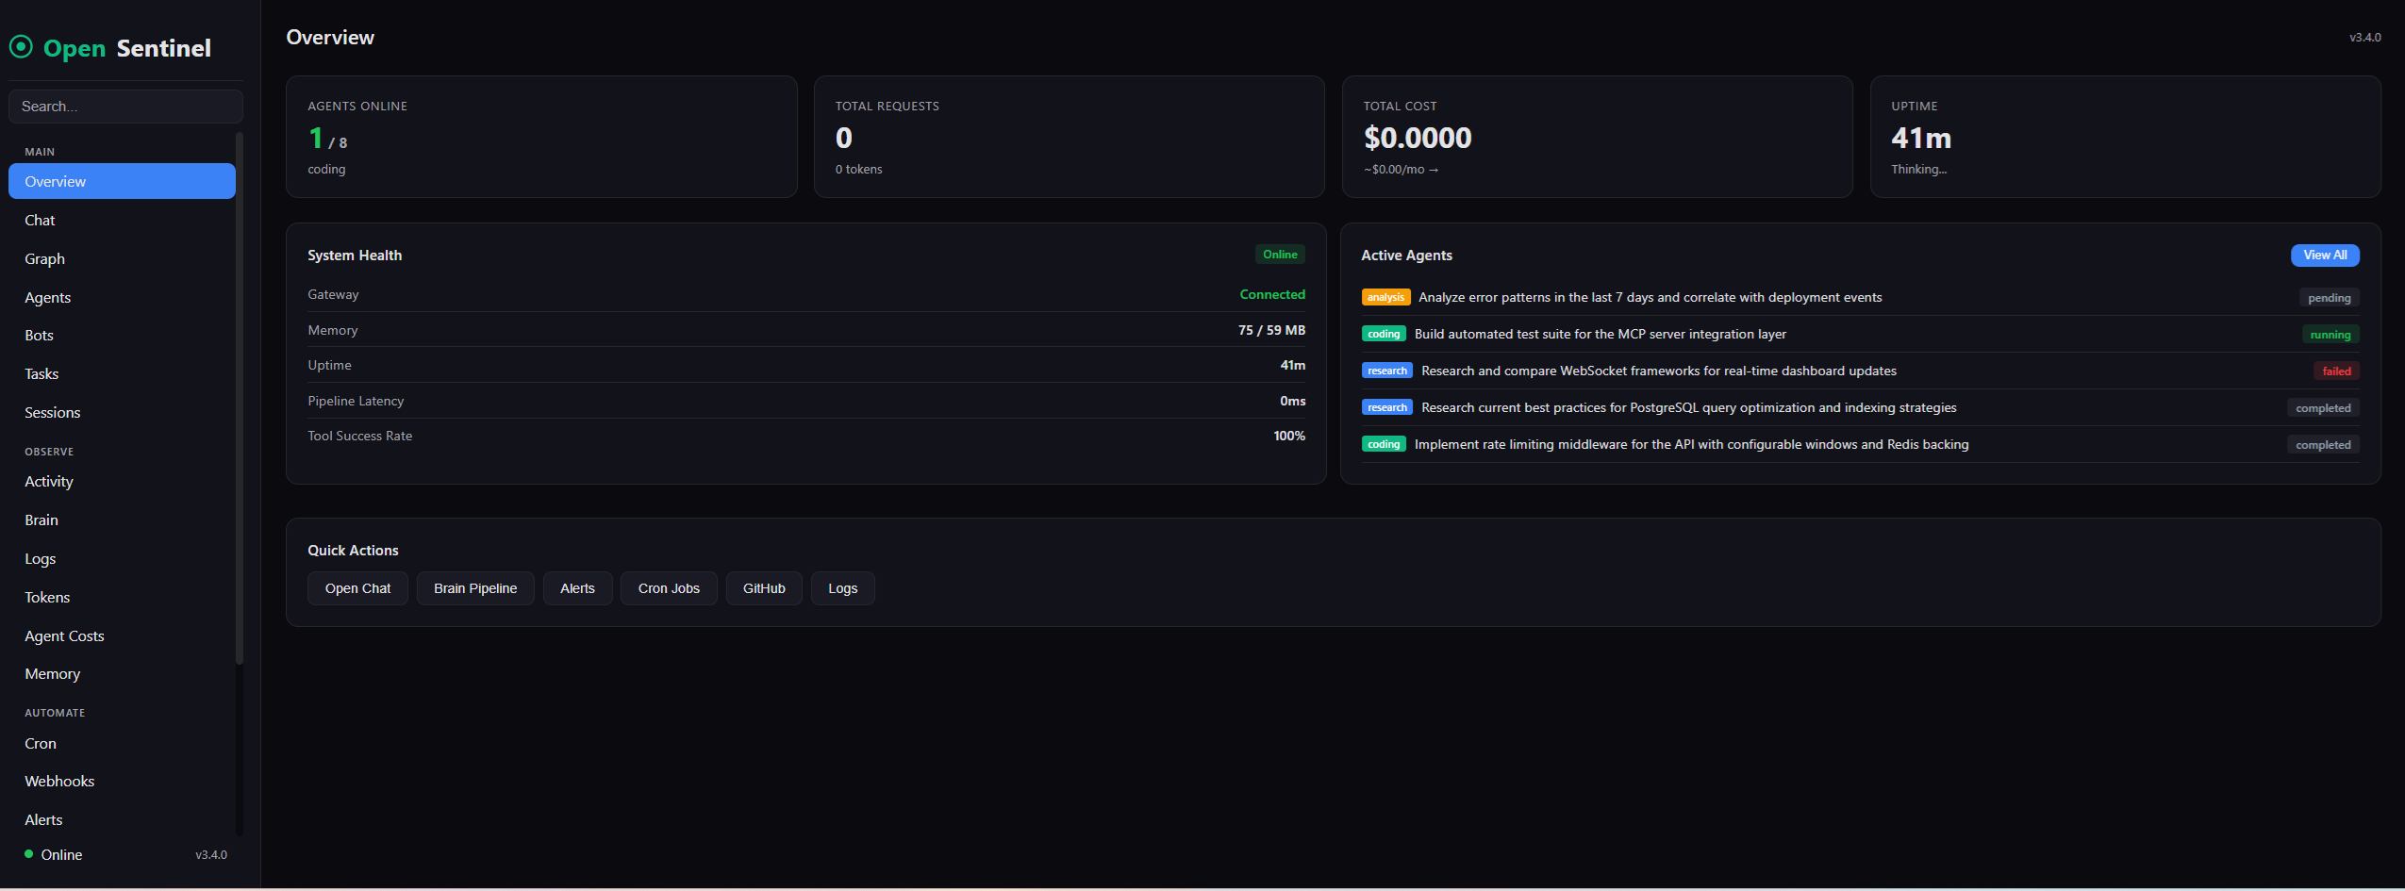Click the sidebar search field
Screen dimensions: 2405x891
(125, 106)
